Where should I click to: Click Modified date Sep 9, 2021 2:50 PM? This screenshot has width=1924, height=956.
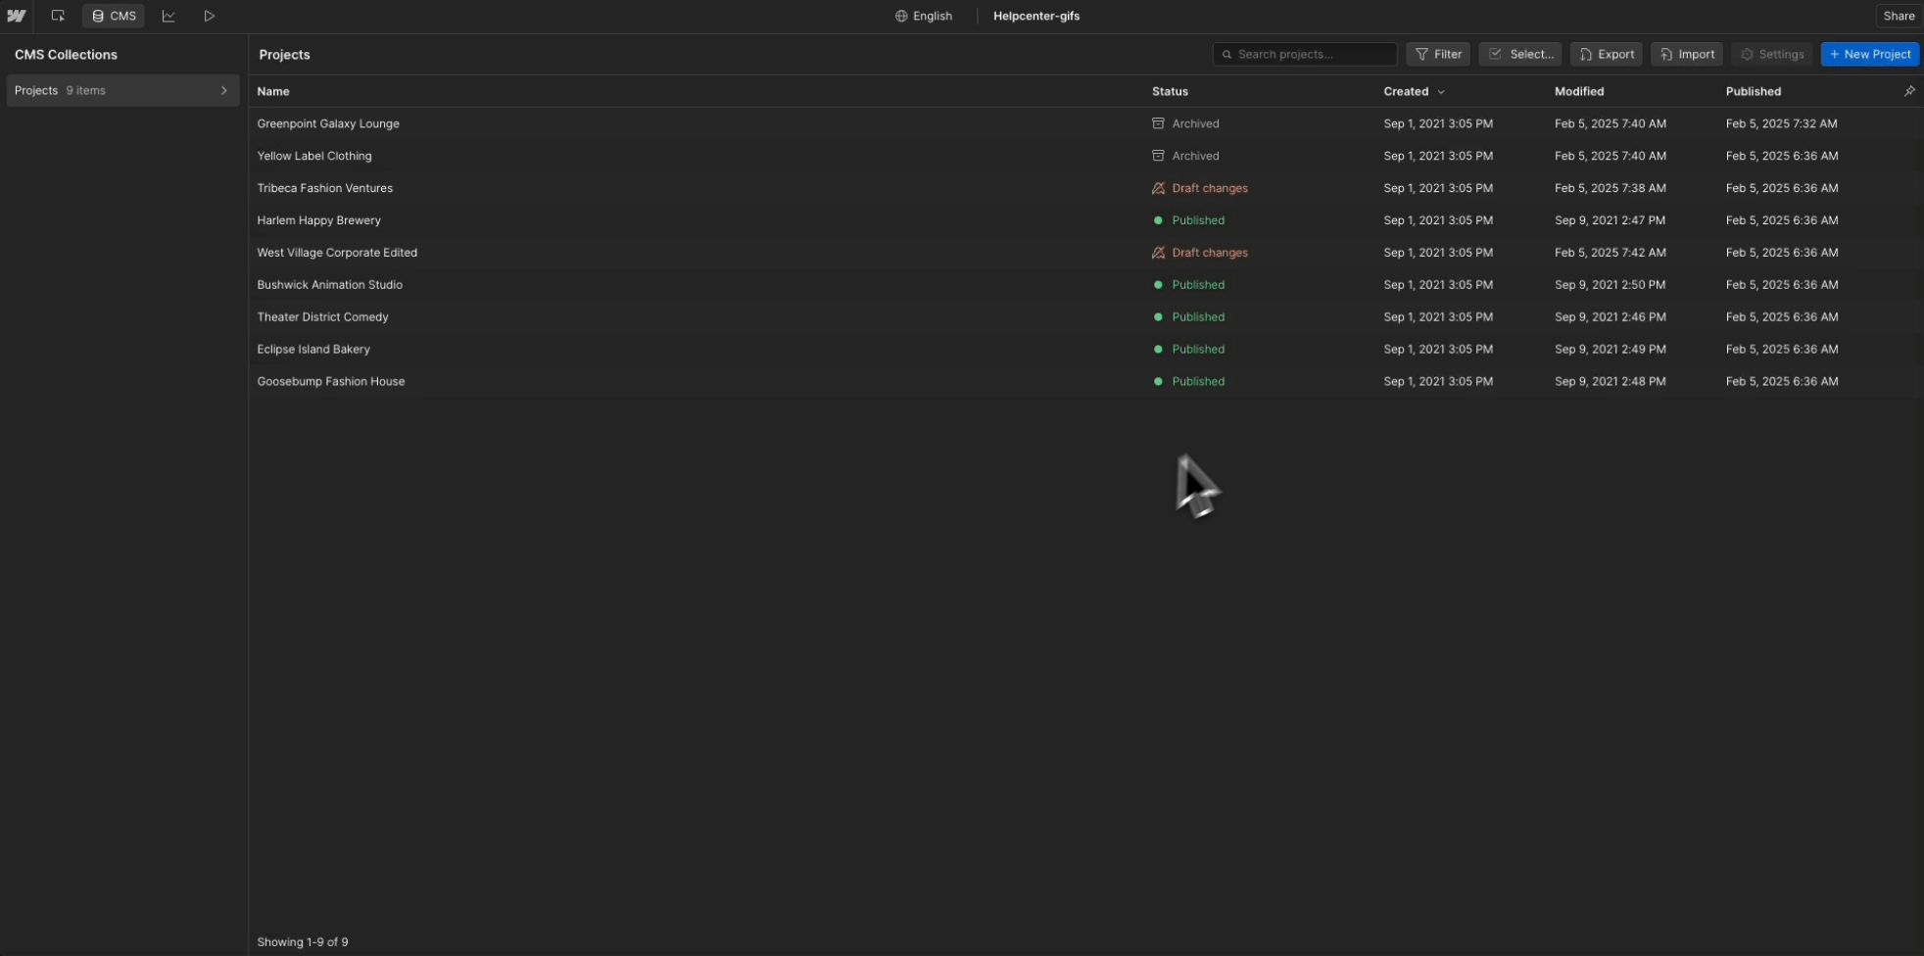[1611, 285]
